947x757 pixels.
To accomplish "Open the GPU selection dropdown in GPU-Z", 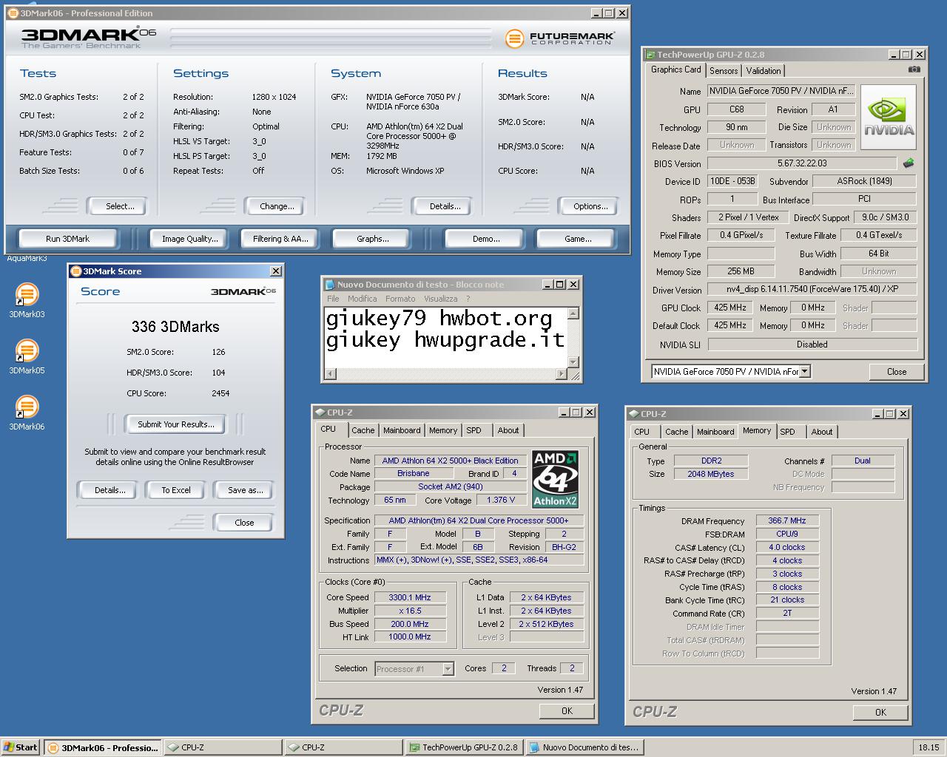I will [804, 371].
